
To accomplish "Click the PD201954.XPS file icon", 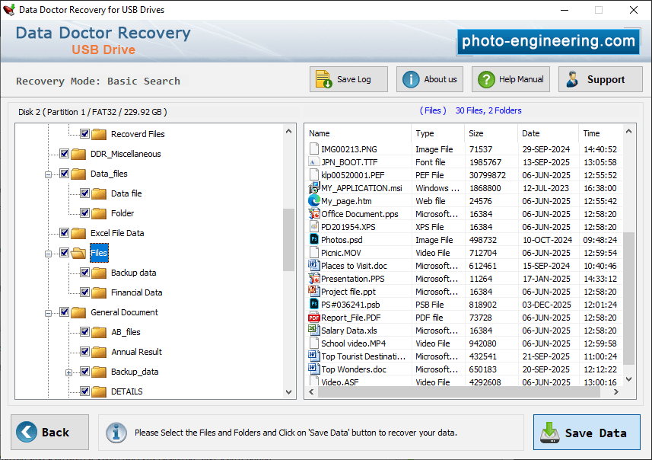I will [314, 226].
